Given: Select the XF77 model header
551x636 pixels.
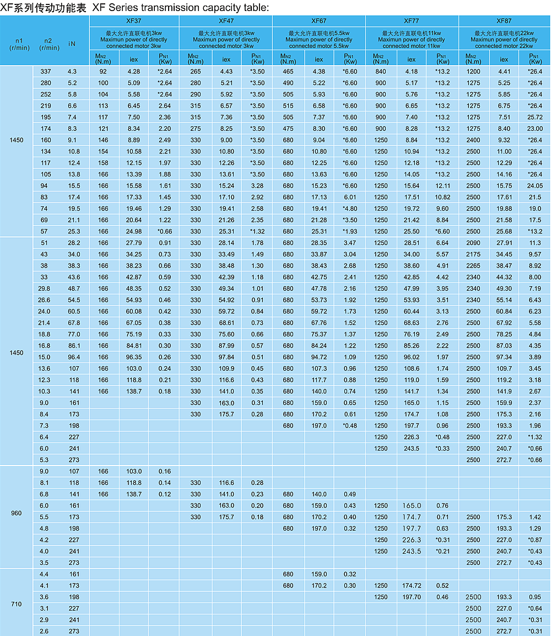Looking at the screenshot, I should (x=412, y=21).
